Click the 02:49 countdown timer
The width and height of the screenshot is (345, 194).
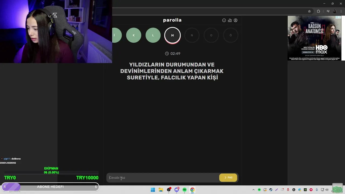(172, 54)
